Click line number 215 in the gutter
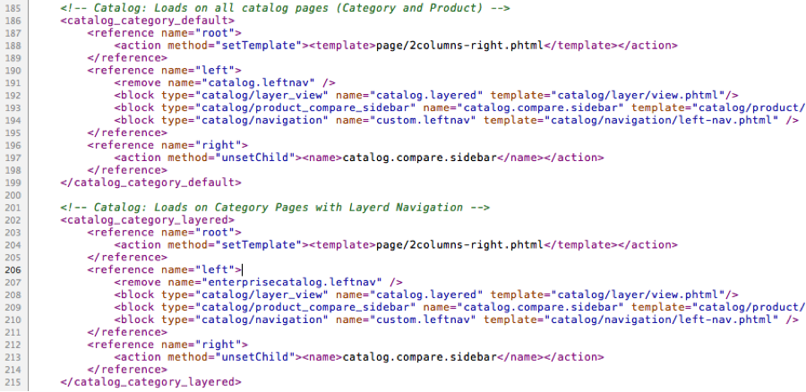 pos(12,382)
